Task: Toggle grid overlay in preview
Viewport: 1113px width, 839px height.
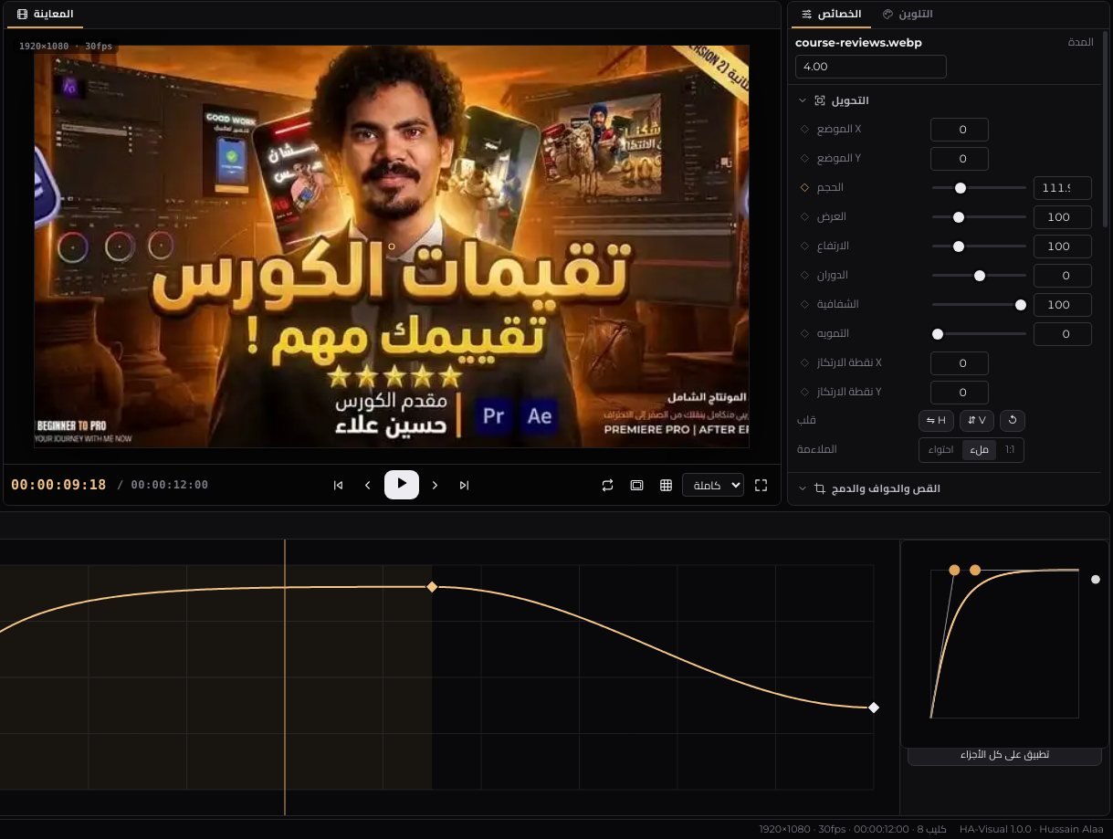Action: coord(666,485)
